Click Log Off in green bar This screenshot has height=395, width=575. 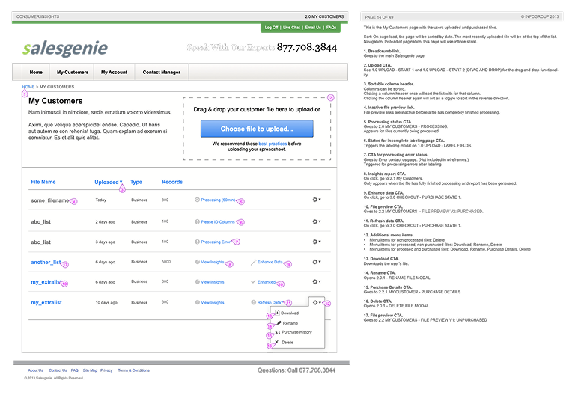coord(271,28)
